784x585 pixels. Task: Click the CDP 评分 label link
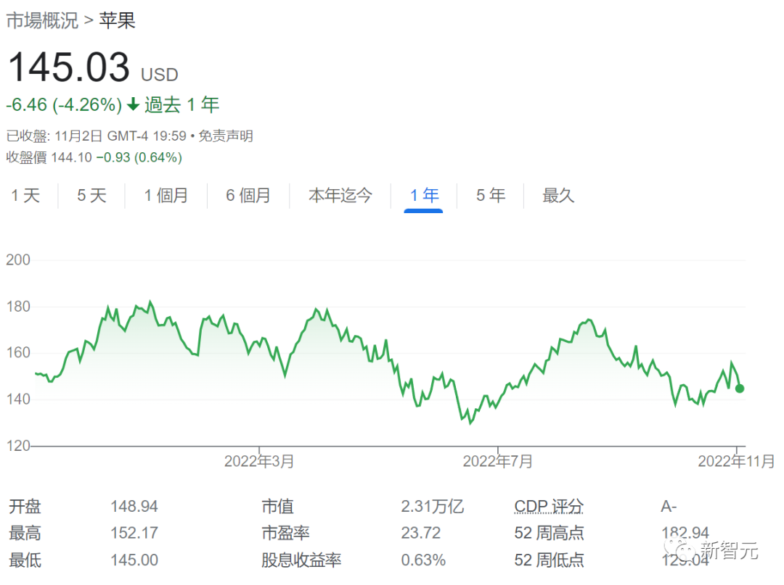point(549,506)
